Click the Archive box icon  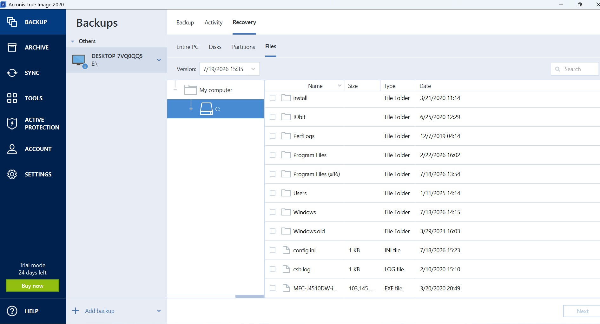pos(12,47)
